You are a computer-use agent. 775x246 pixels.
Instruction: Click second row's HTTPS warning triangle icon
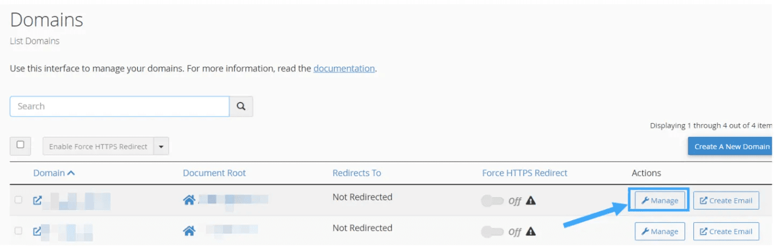coord(531,231)
